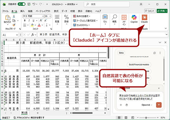Undo the last action
Image resolution: width=170 pixels, height=120 pixels.
point(34,4)
